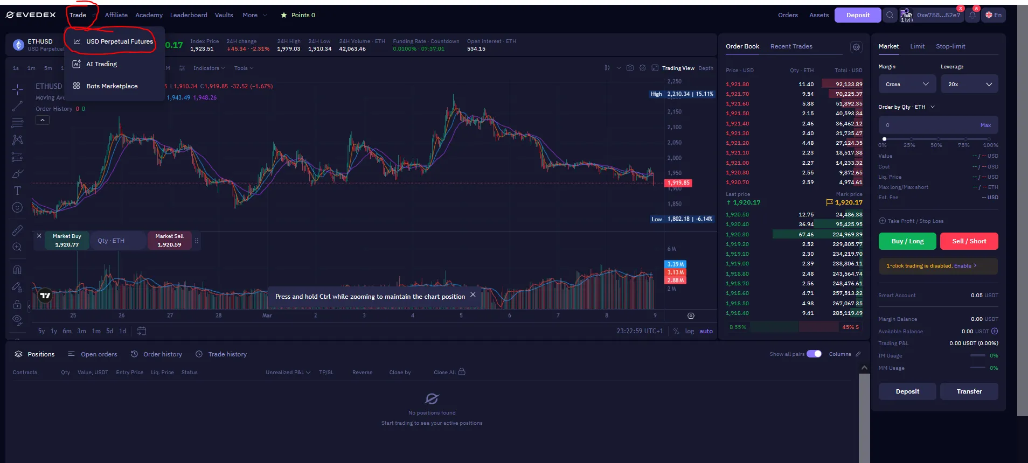Click the Enable 1-click trading link
This screenshot has width=1028, height=463.
[x=963, y=266]
